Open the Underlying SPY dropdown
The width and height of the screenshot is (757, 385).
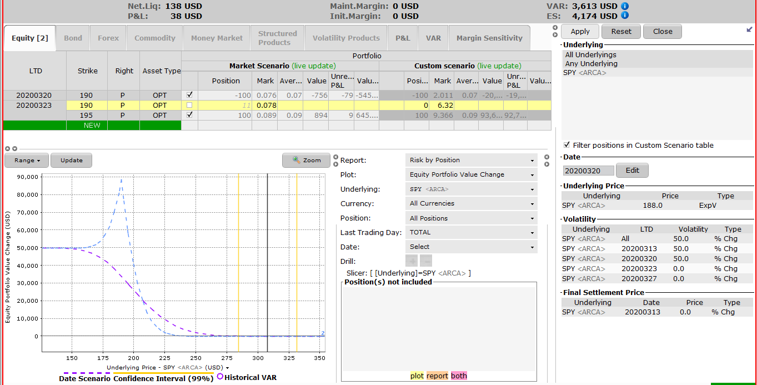[x=471, y=189]
